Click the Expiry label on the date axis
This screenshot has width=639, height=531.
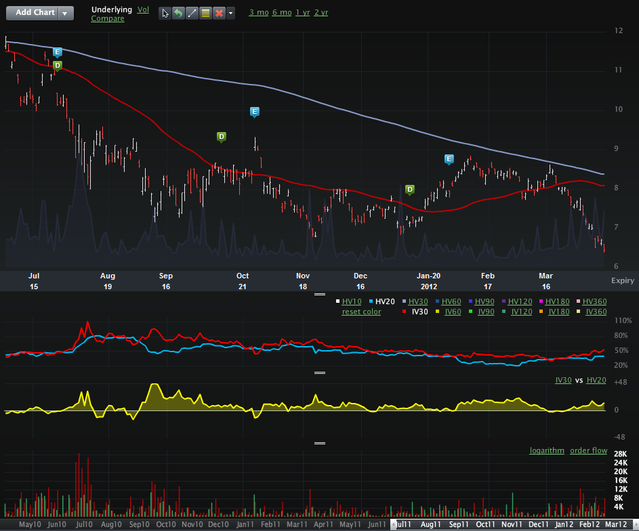click(623, 280)
